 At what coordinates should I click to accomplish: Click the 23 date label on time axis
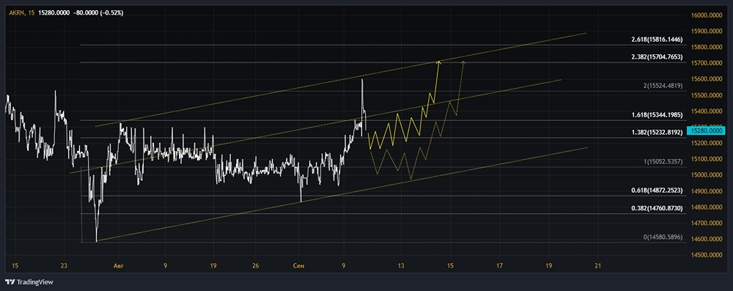pyautogui.click(x=64, y=266)
